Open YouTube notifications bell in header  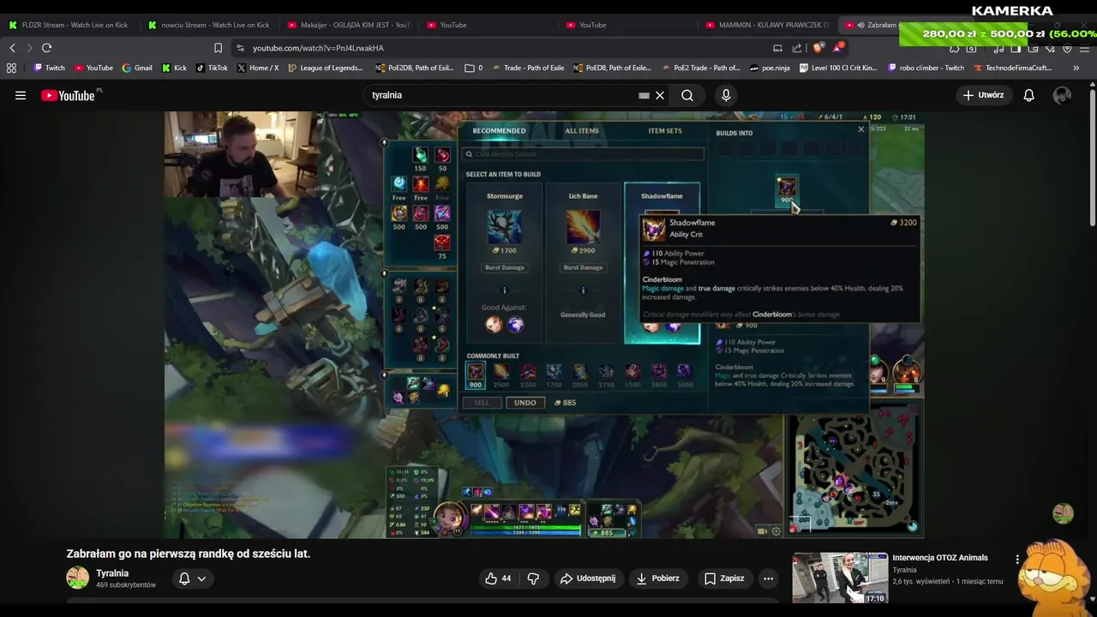[1028, 95]
